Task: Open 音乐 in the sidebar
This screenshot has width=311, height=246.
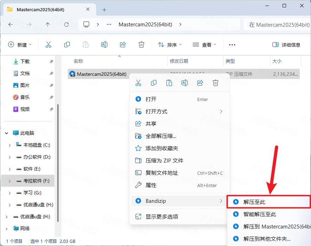Action: point(25,97)
